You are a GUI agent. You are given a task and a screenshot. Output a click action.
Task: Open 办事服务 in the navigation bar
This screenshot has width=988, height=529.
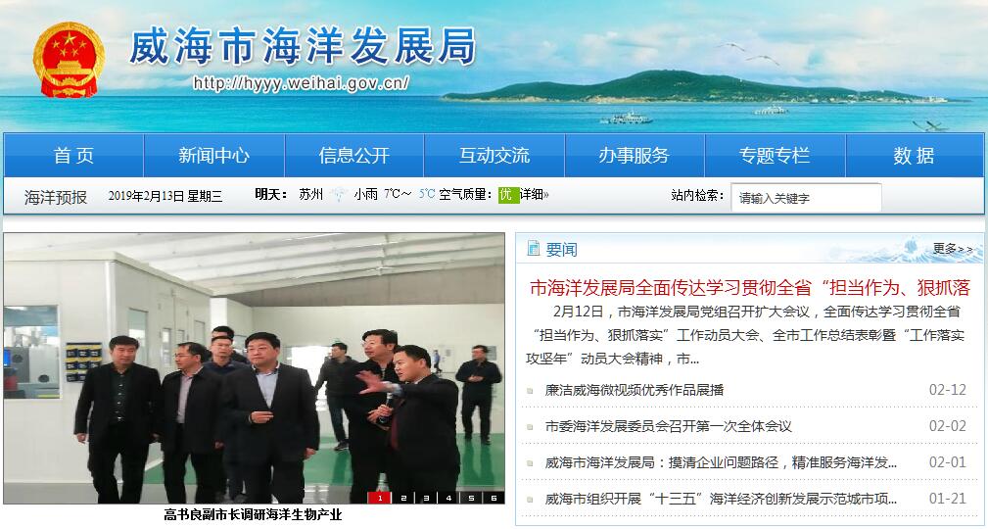634,155
